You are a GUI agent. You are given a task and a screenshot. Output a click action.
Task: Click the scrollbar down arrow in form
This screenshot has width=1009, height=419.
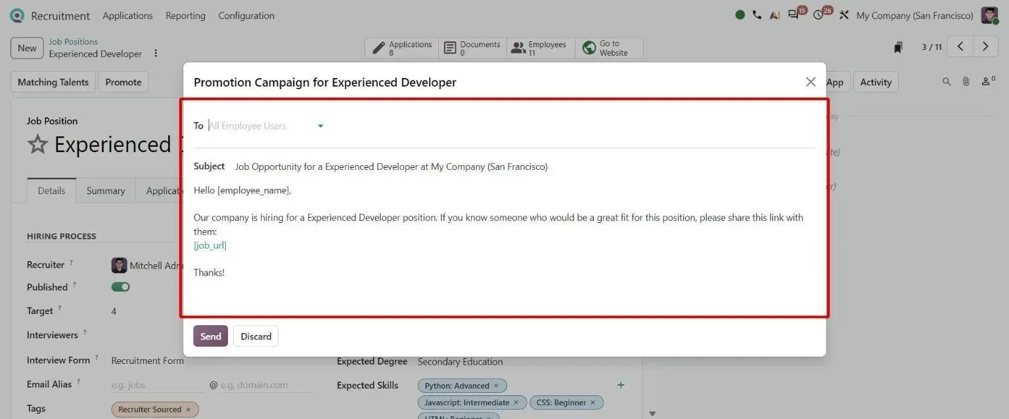[x=652, y=413]
